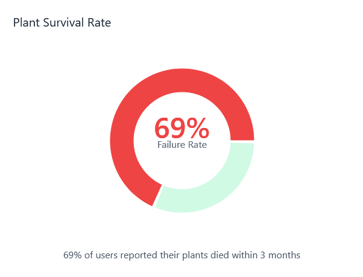Click the '%' sign of the large red figure
Screen dimensions: 363x277
pos(198,128)
